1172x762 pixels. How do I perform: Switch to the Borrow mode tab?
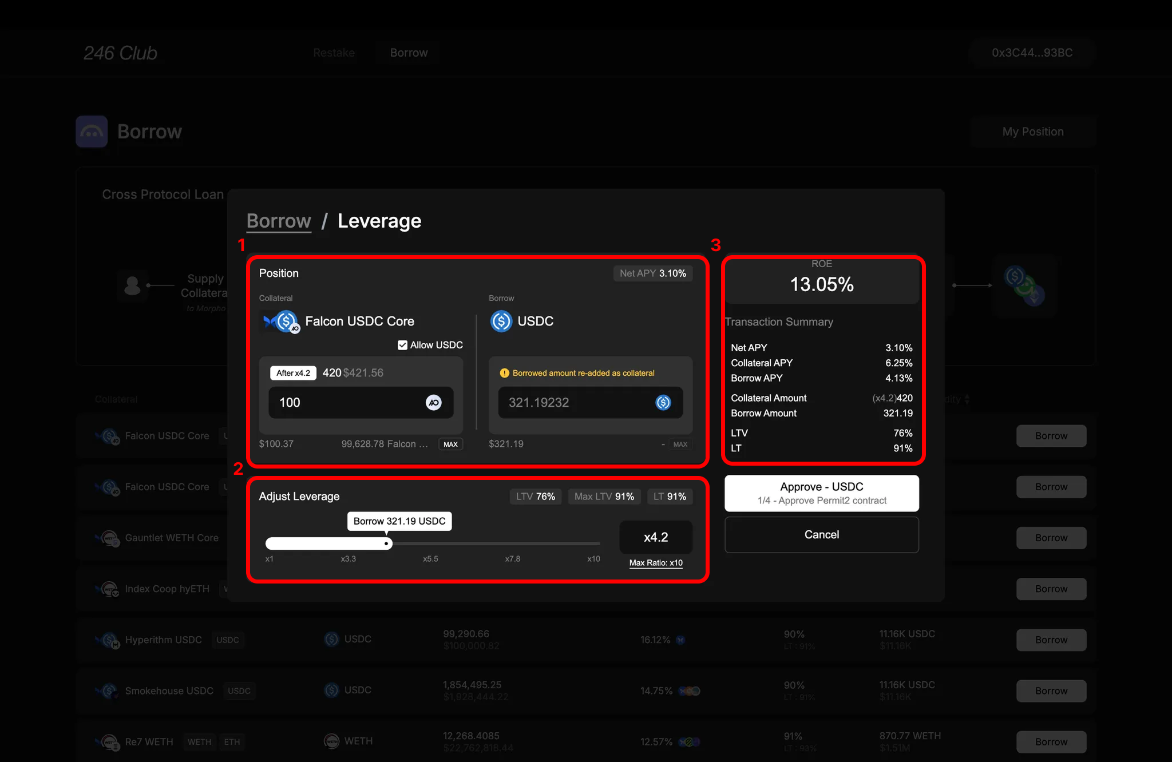(279, 221)
